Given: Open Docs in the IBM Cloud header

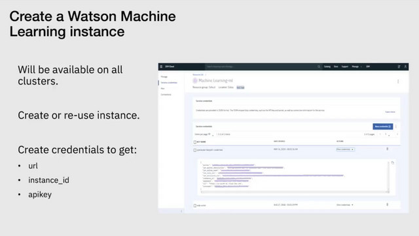Looking at the screenshot, I should (x=336, y=67).
